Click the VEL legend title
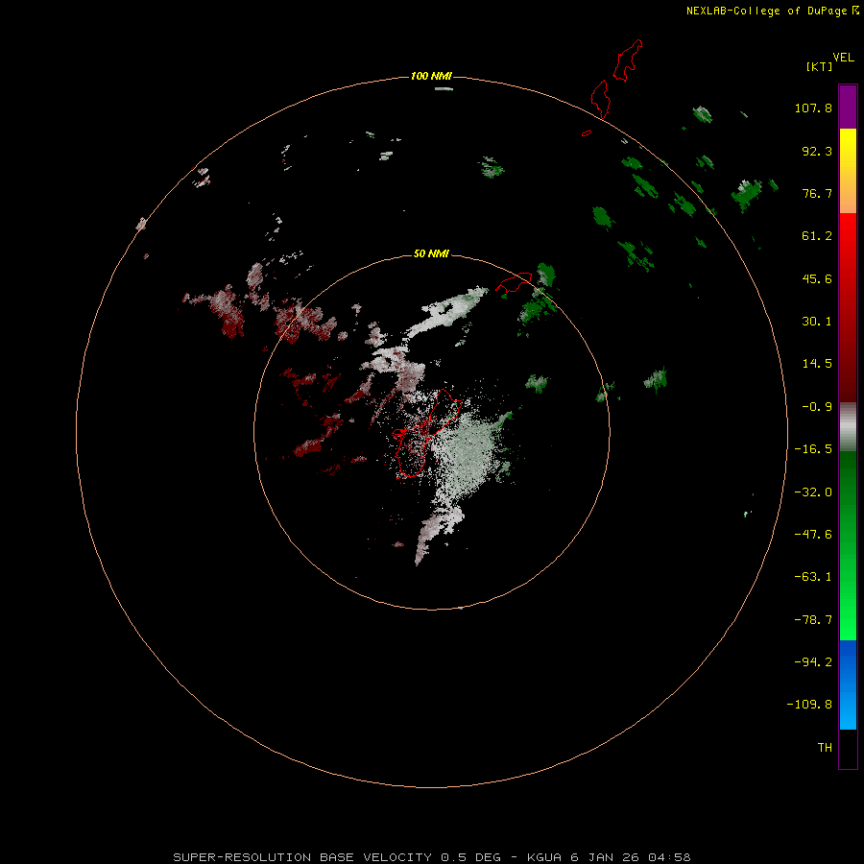Image resolution: width=864 pixels, height=864 pixels. tap(843, 58)
